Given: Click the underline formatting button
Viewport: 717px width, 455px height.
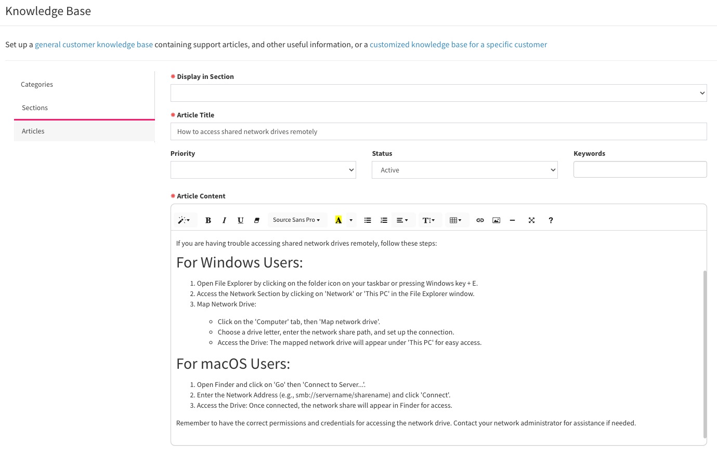Looking at the screenshot, I should coord(240,220).
